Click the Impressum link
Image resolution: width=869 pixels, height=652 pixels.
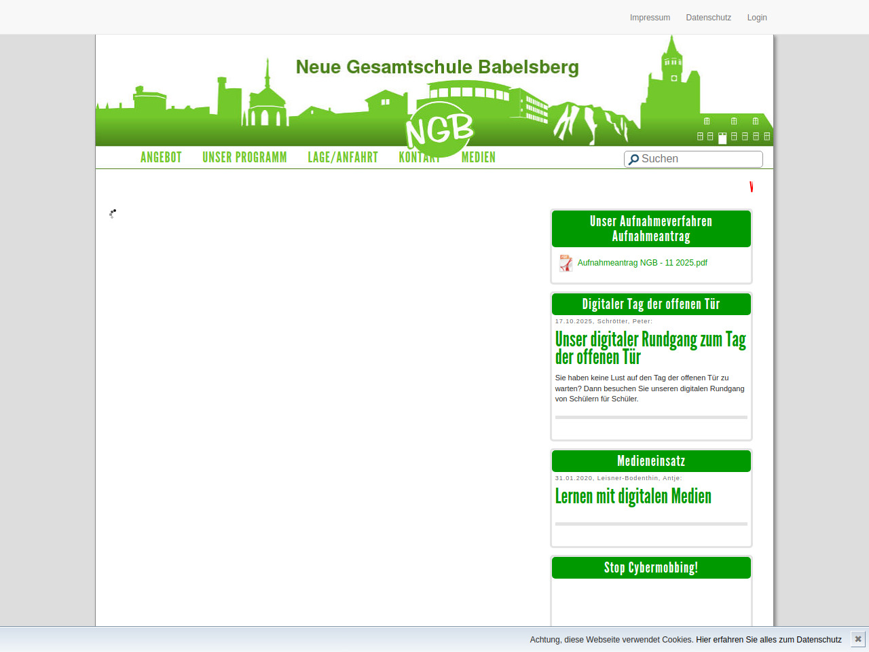650,18
